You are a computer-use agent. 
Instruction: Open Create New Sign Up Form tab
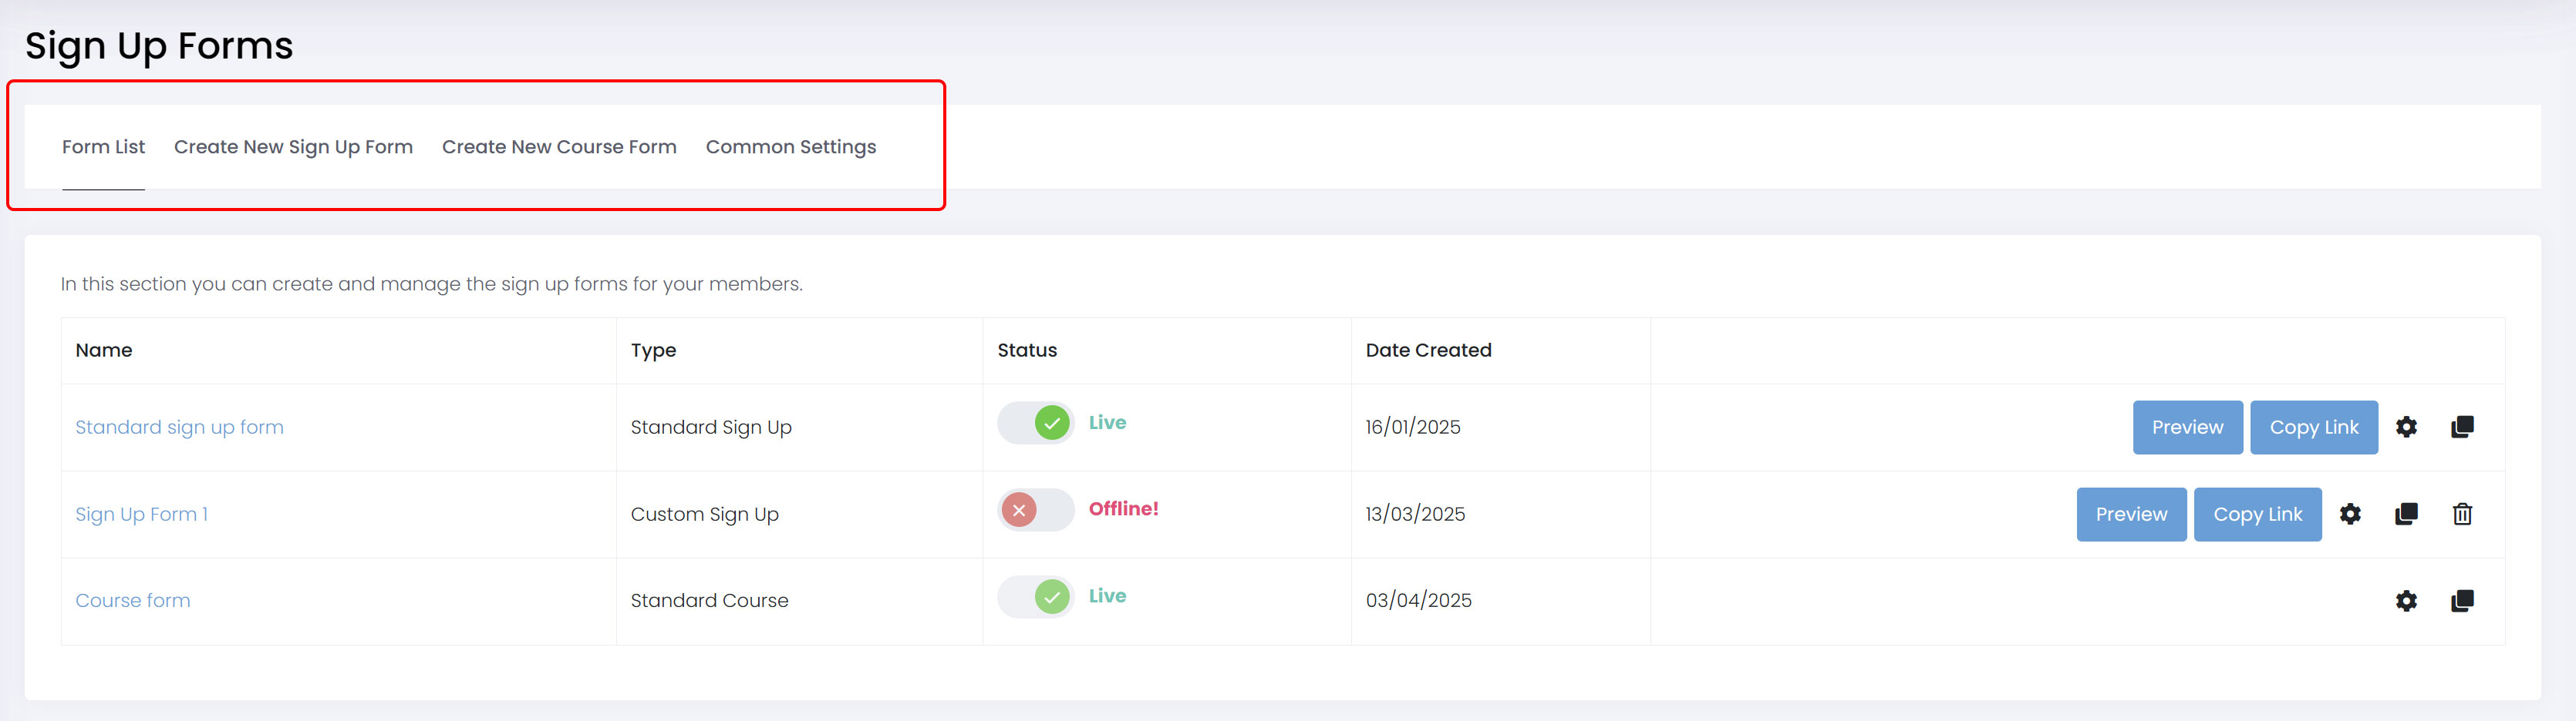point(293,147)
